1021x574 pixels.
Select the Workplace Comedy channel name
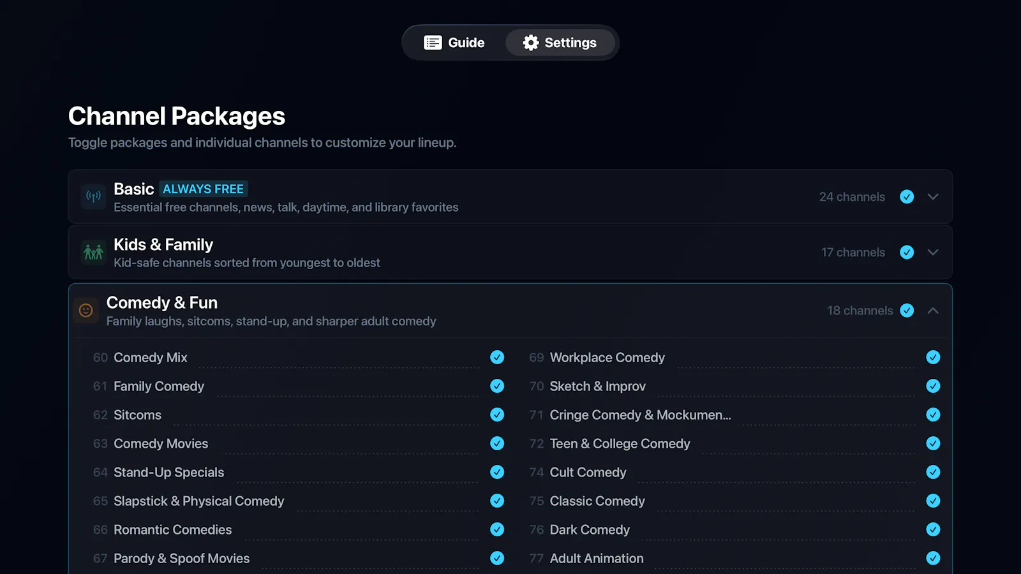click(607, 357)
